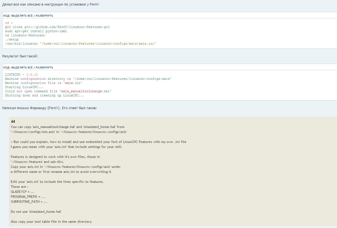Screen dimensions: 337x228
Task: Click the quotation mark icon in the quote block
Action: coord(13,122)
